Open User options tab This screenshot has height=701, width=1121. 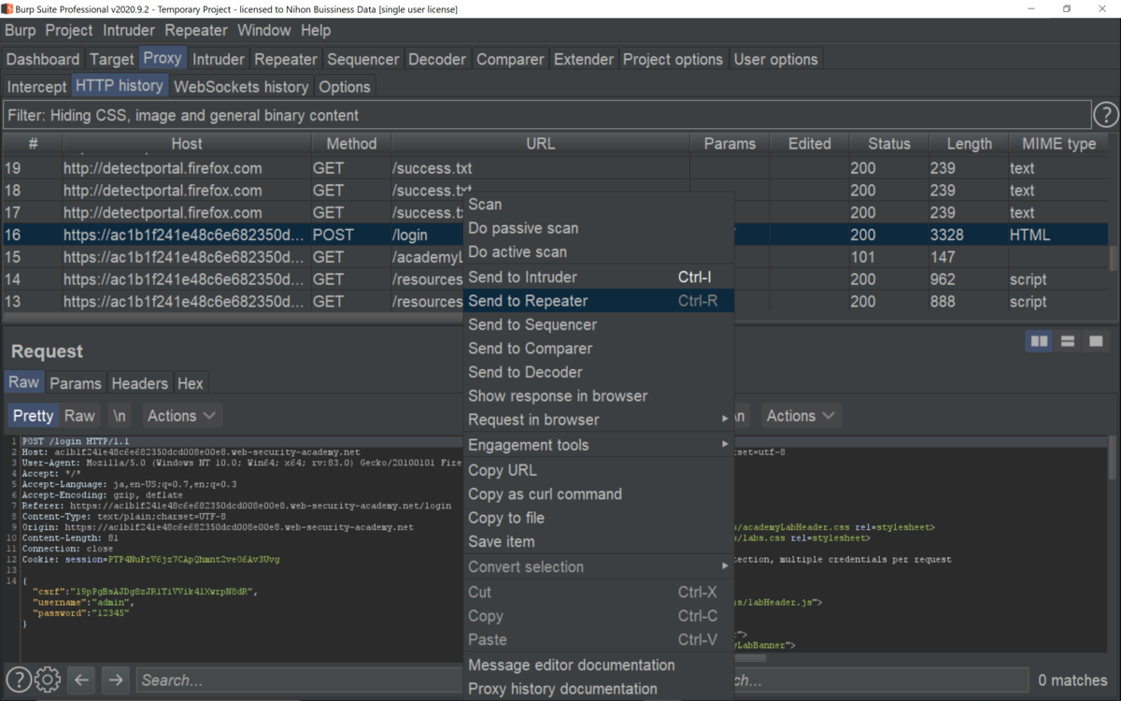(775, 59)
